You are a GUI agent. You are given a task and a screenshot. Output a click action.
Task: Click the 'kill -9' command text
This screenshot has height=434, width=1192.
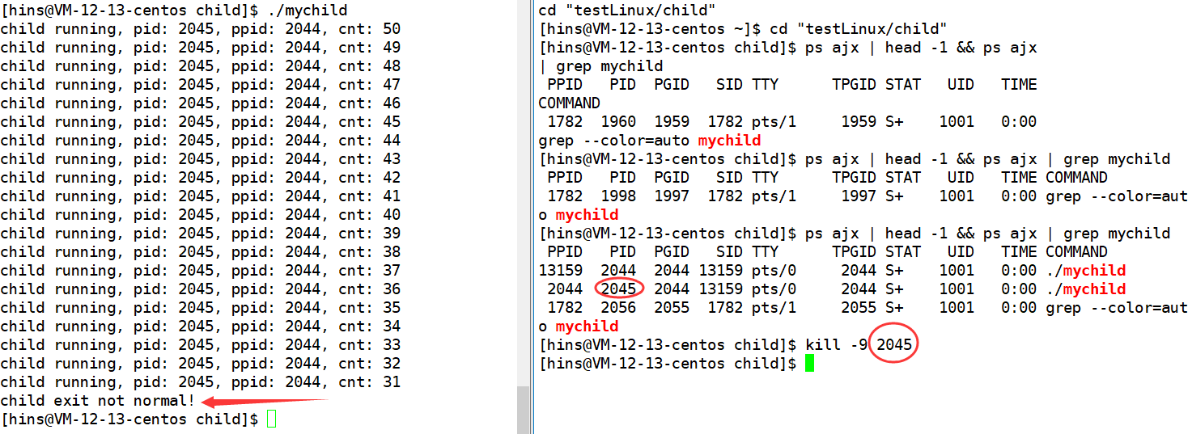837,345
